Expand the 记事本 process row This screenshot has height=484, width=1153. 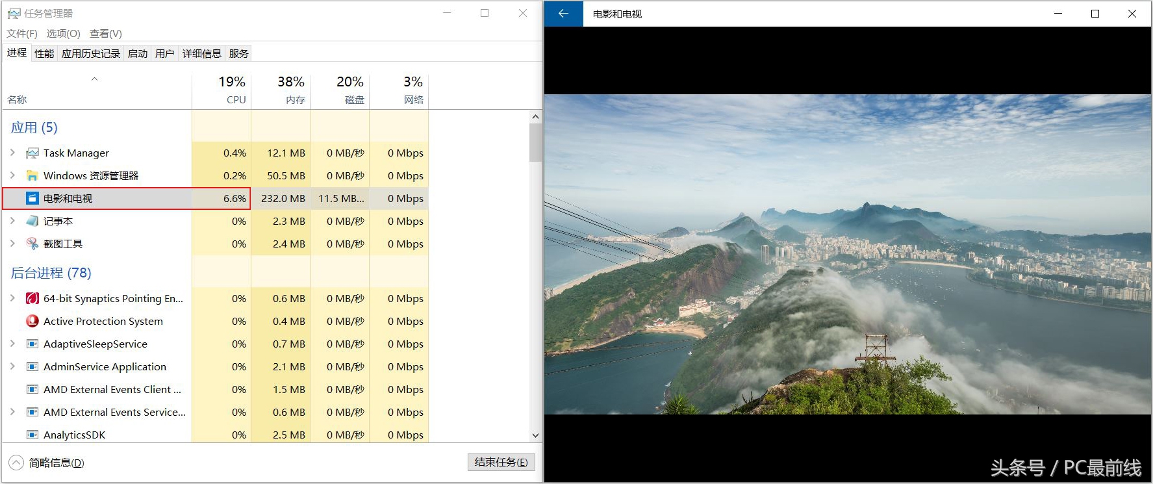[12, 221]
